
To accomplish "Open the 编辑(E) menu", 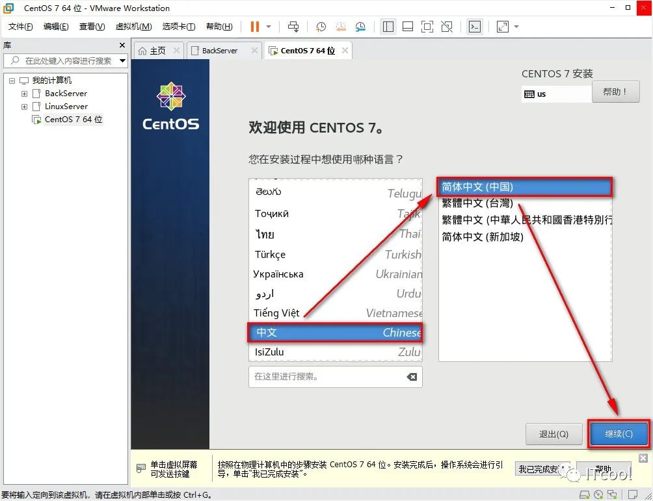I will (56, 27).
